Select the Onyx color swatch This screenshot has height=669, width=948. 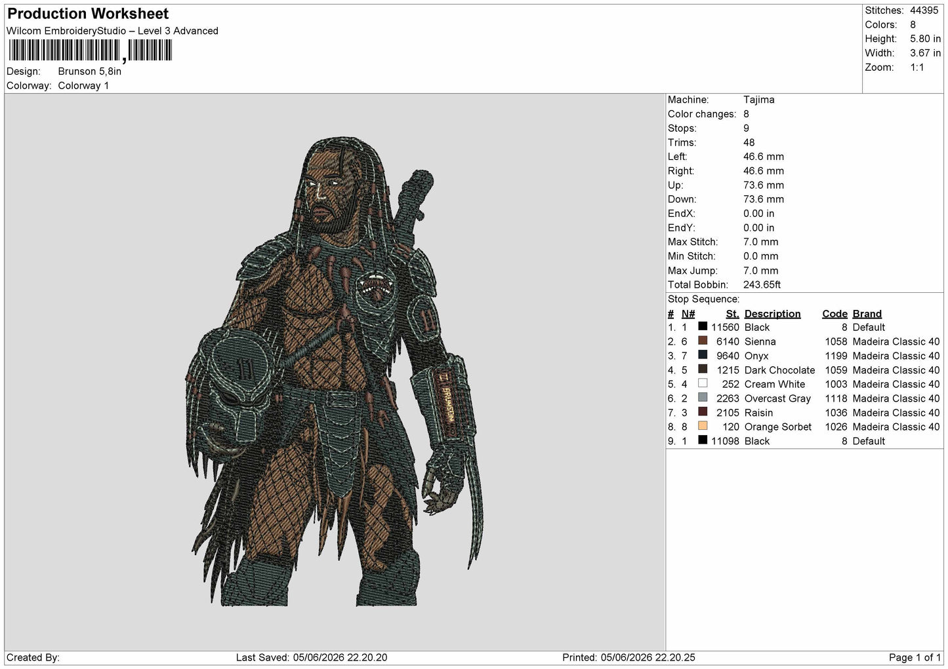703,355
